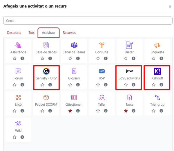
Task: Open info details for Taller
Action: click(x=106, y=111)
